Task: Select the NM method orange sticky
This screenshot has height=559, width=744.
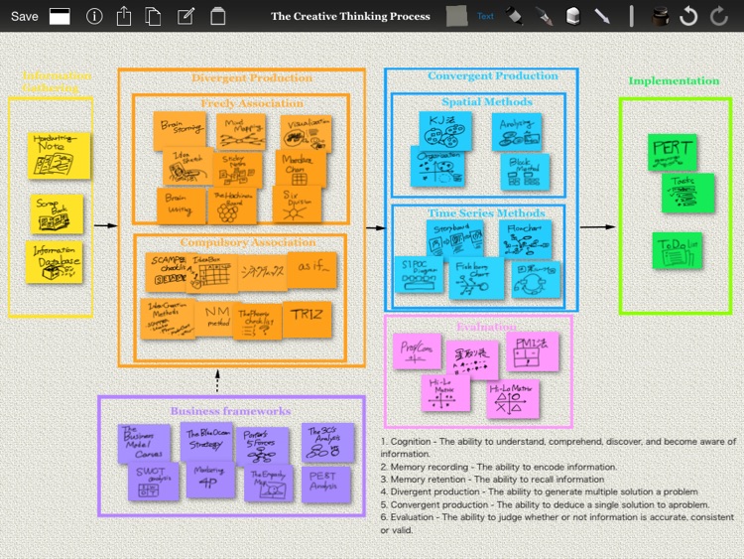Action: click(215, 319)
